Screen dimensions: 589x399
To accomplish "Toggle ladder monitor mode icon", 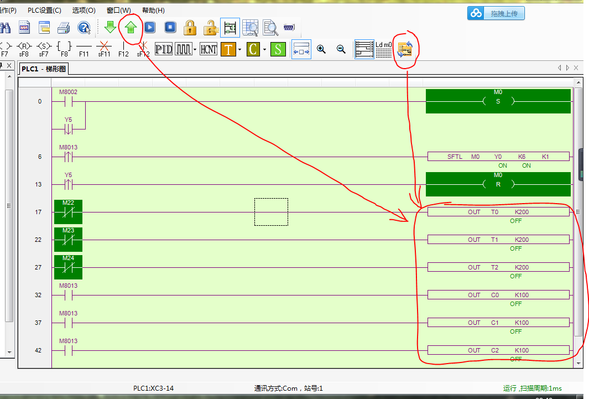I will pyautogui.click(x=230, y=27).
